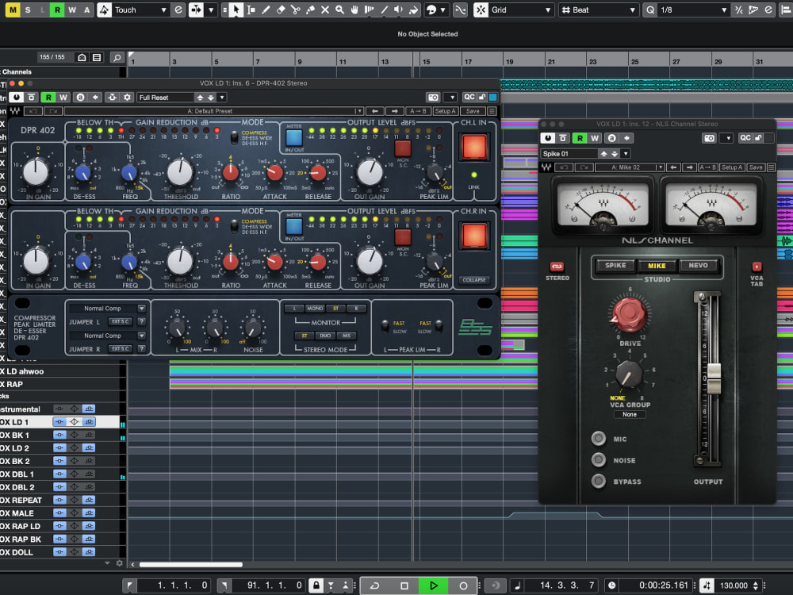Bypass the DPR-402 plugin via power button

click(x=17, y=97)
